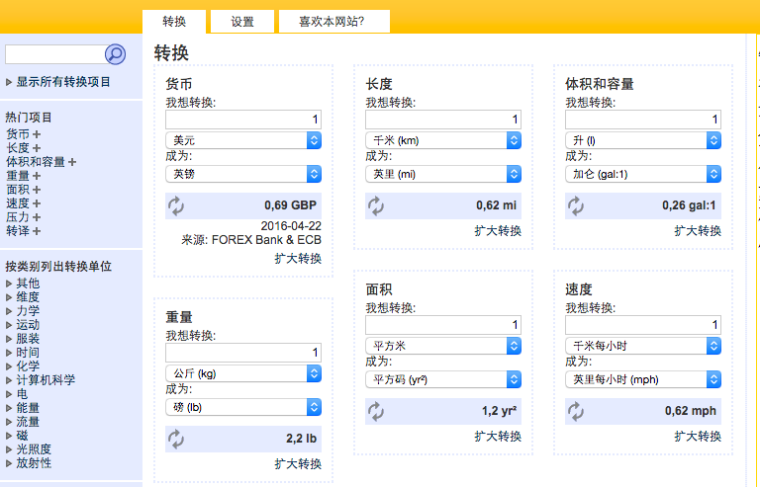
Task: Click the swap icon in 速度 converter
Action: click(576, 411)
